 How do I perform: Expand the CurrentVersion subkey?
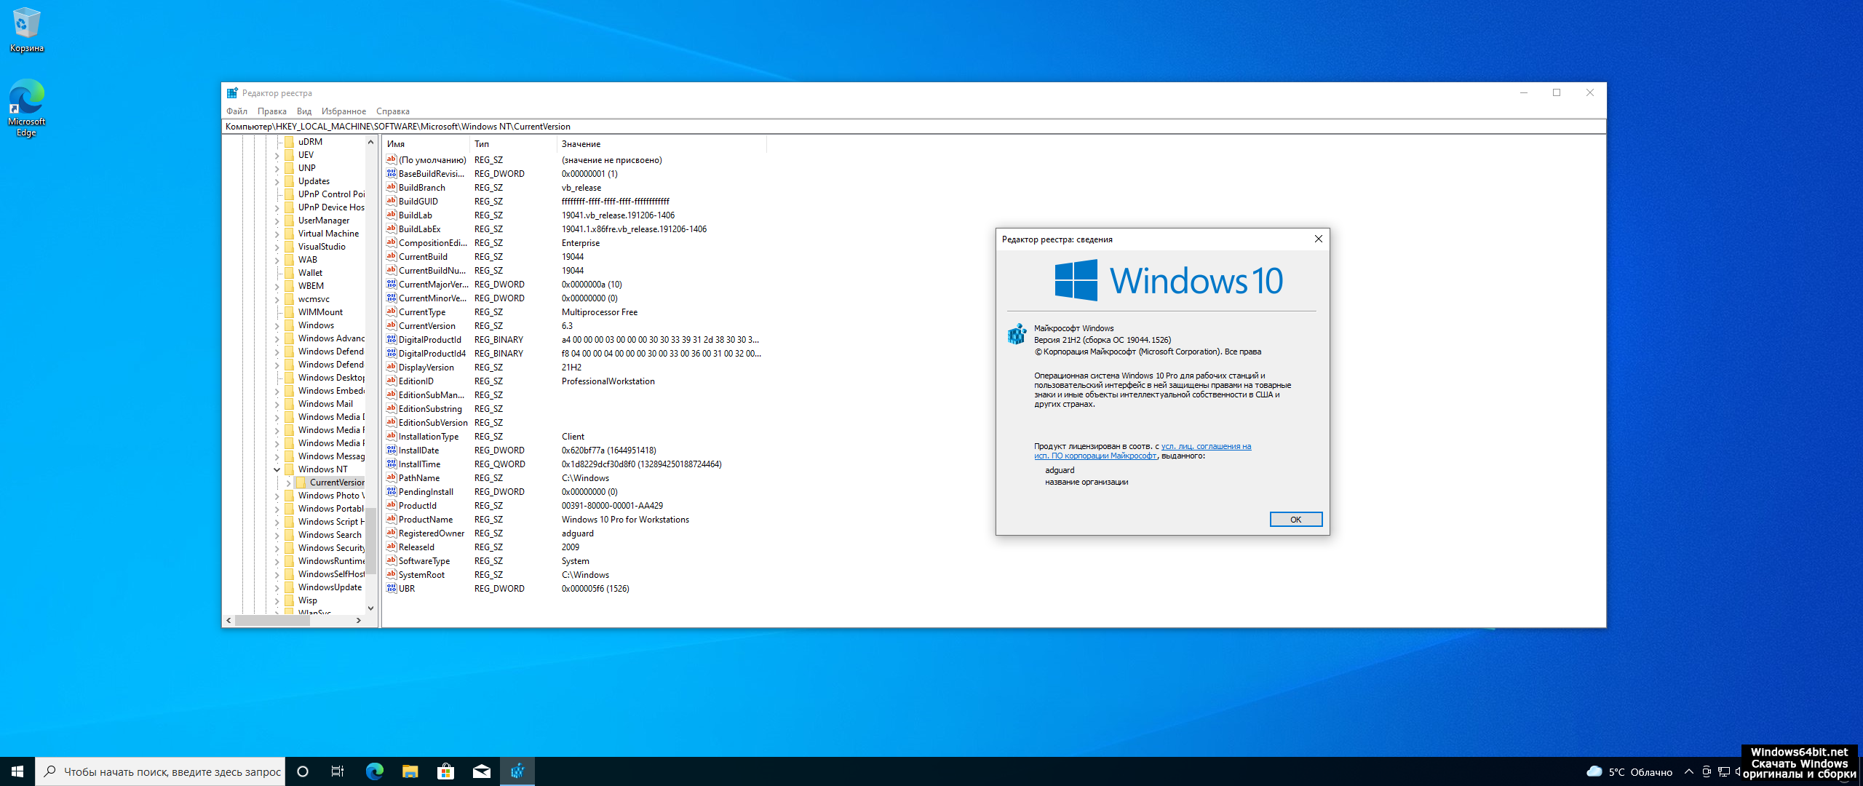(288, 483)
